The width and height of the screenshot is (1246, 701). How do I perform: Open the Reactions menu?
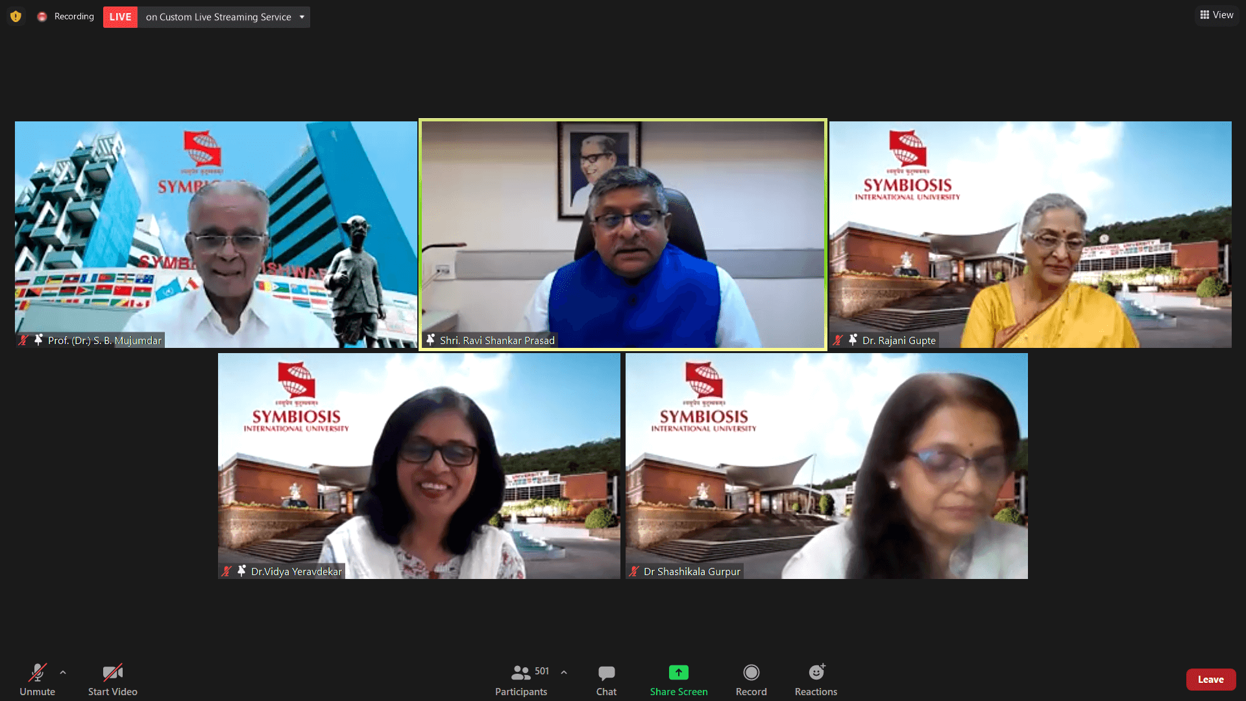tap(816, 680)
